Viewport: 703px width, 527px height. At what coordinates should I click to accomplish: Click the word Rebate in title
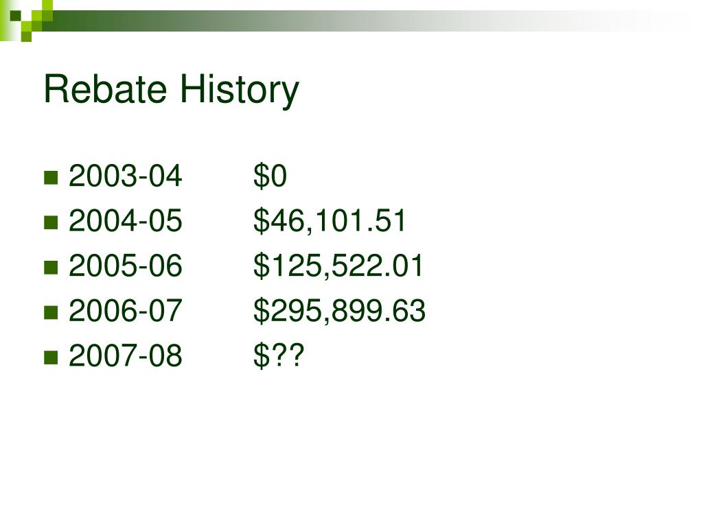pyautogui.click(x=105, y=89)
